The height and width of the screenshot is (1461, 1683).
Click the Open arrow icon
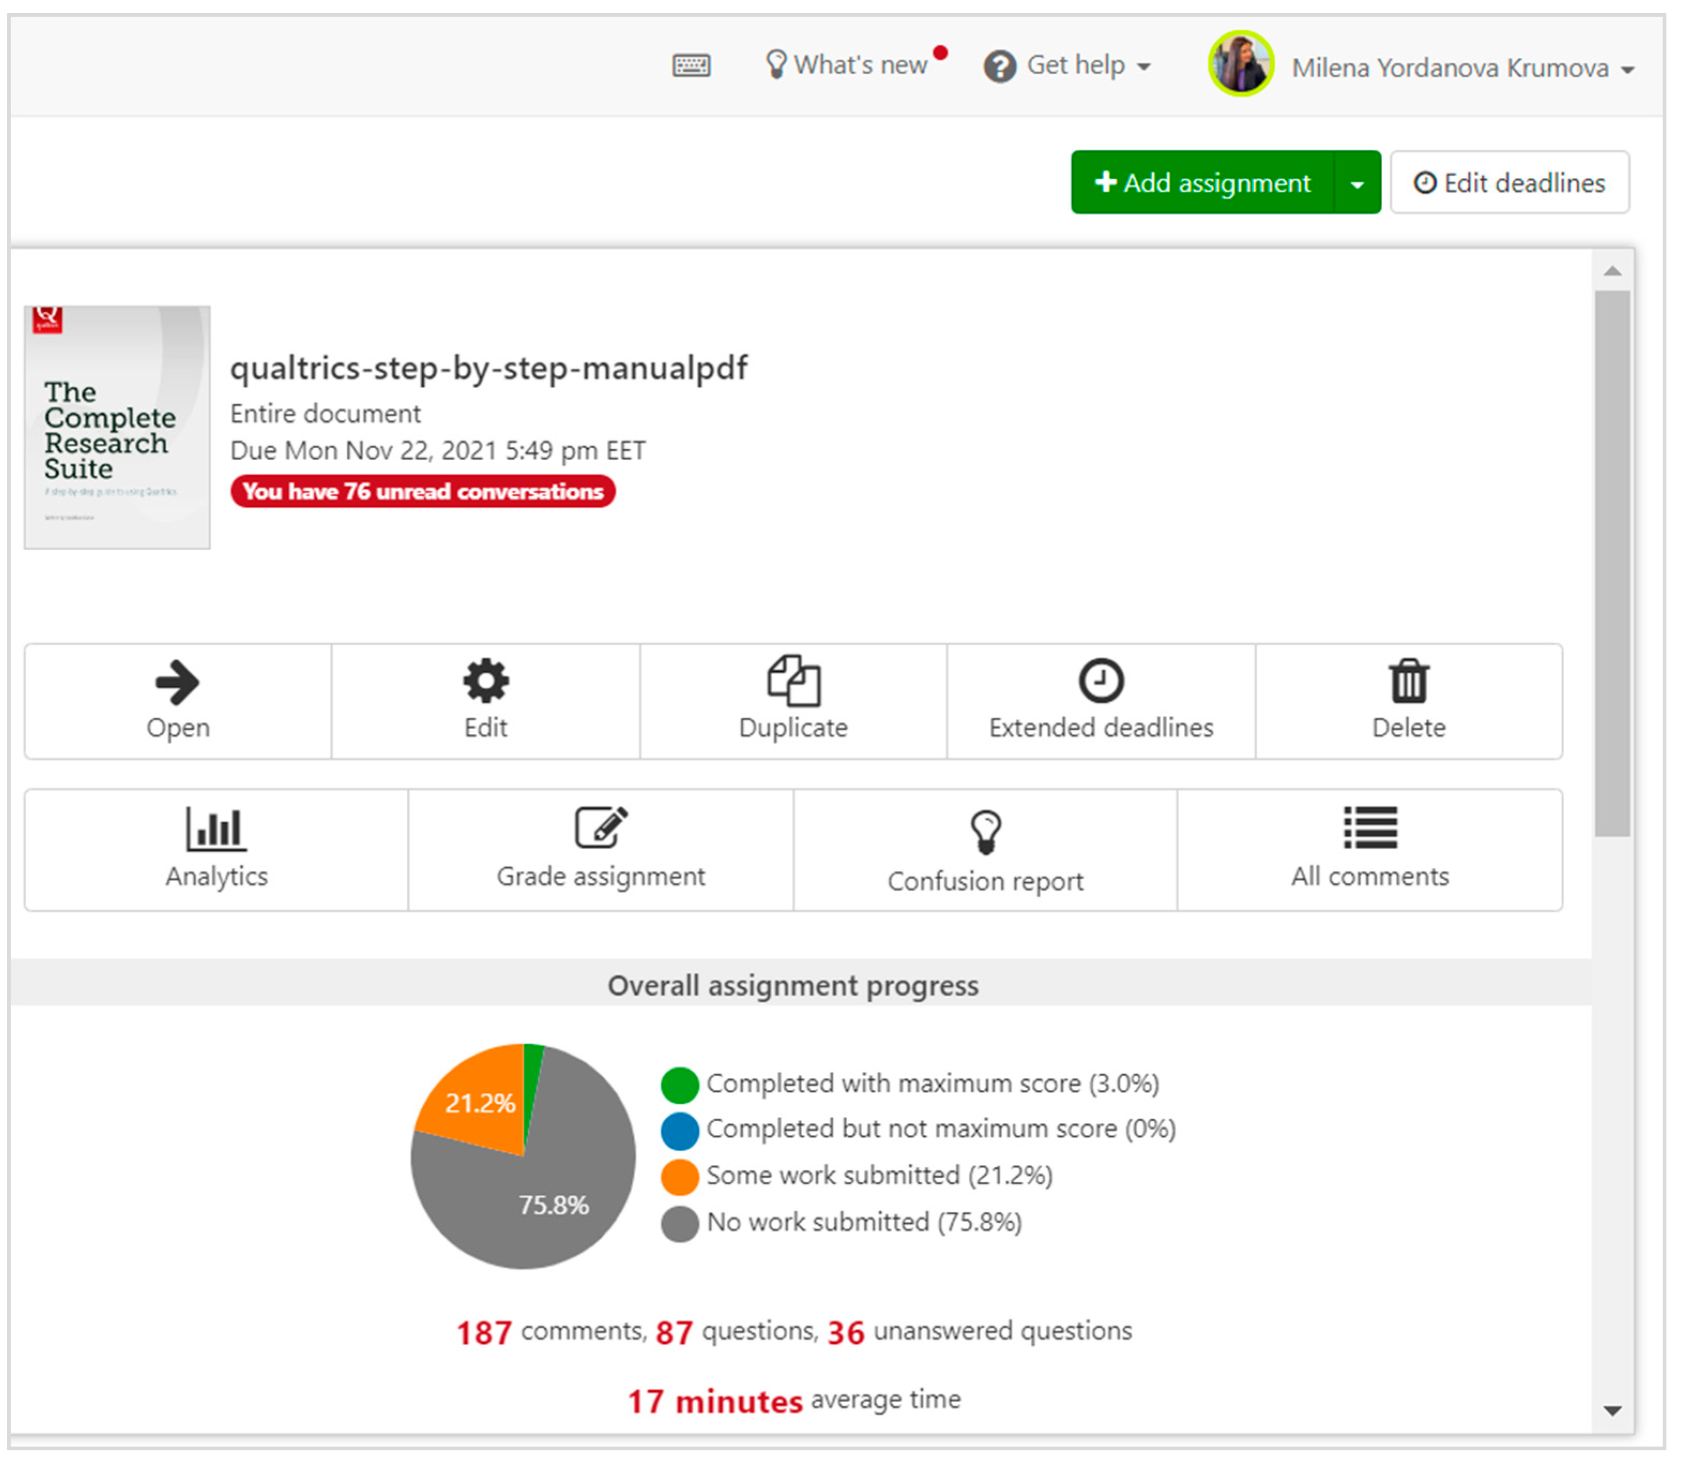(177, 683)
